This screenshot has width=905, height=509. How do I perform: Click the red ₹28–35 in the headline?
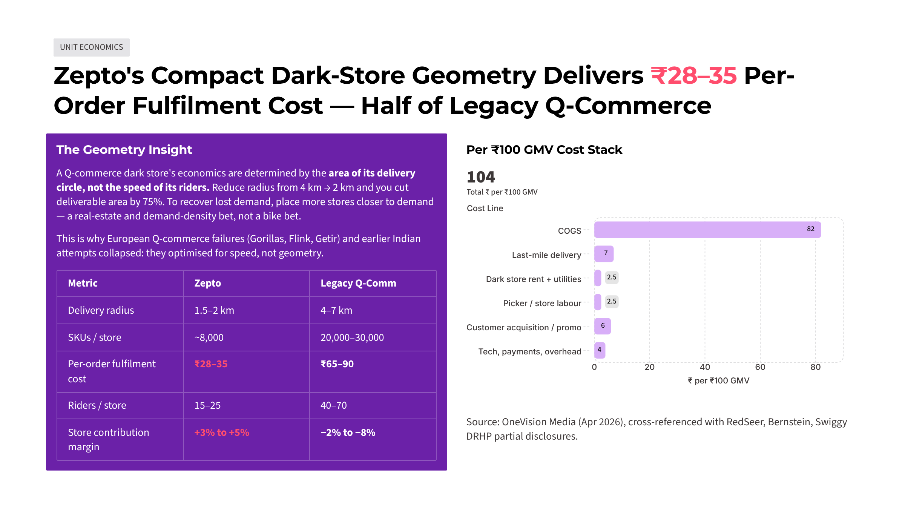coord(694,75)
